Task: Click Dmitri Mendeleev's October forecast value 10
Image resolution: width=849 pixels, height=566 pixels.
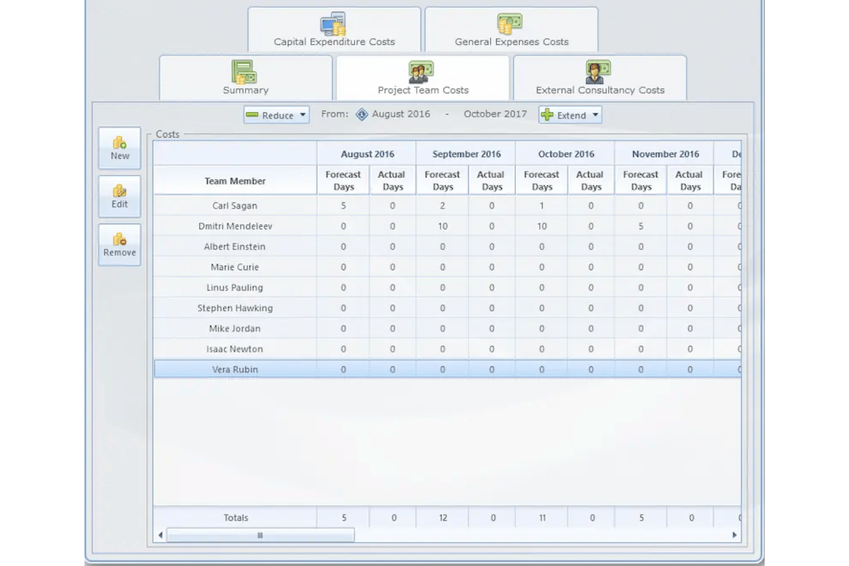Action: point(542,227)
